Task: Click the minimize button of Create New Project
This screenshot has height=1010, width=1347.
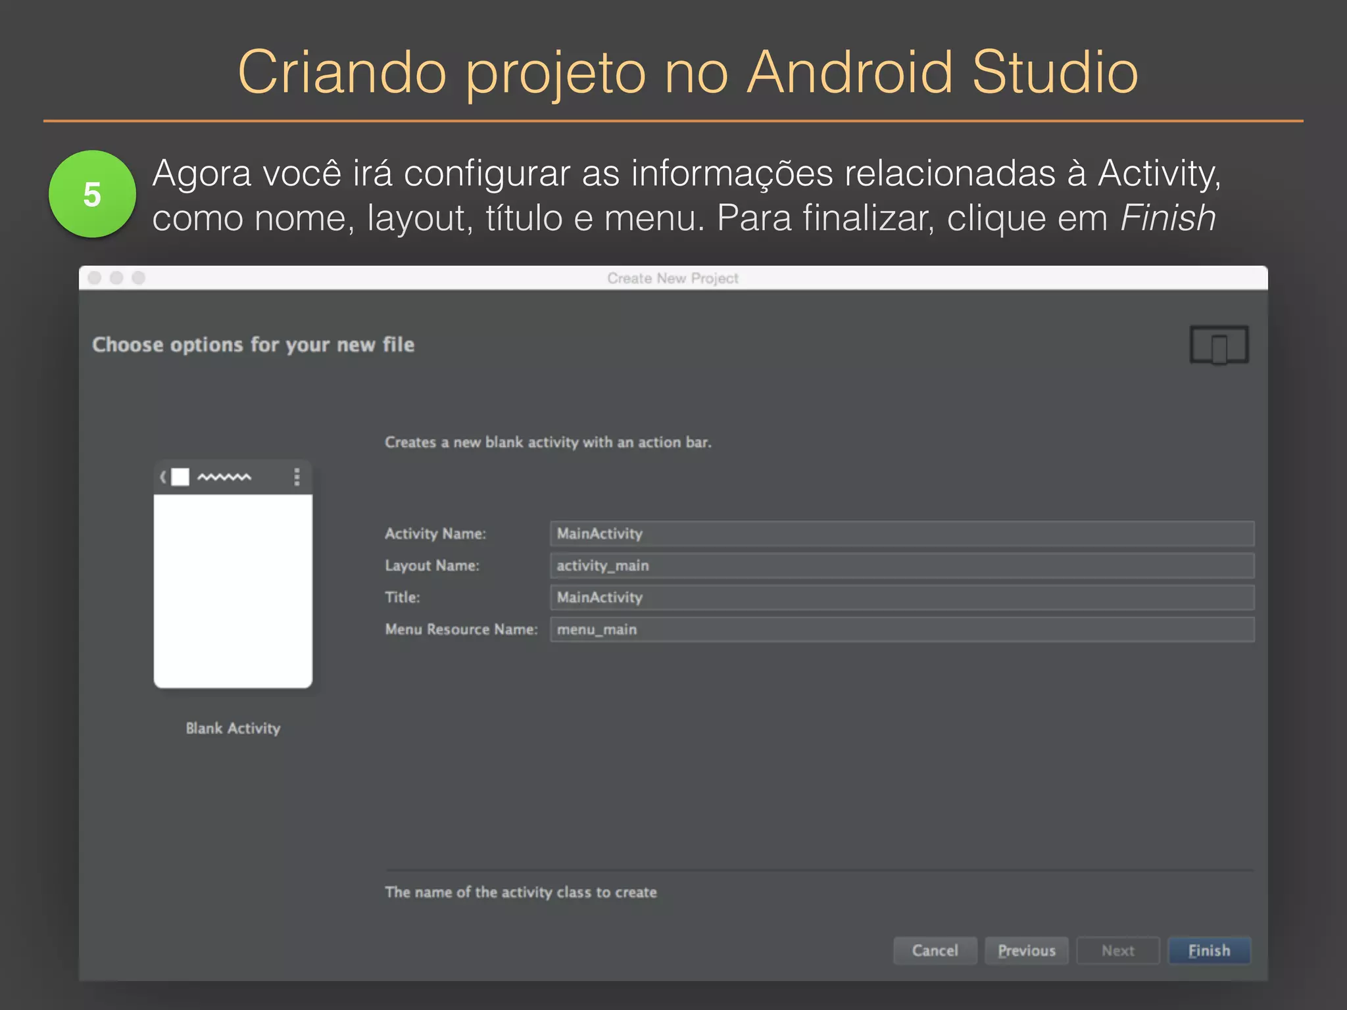Action: (x=116, y=277)
